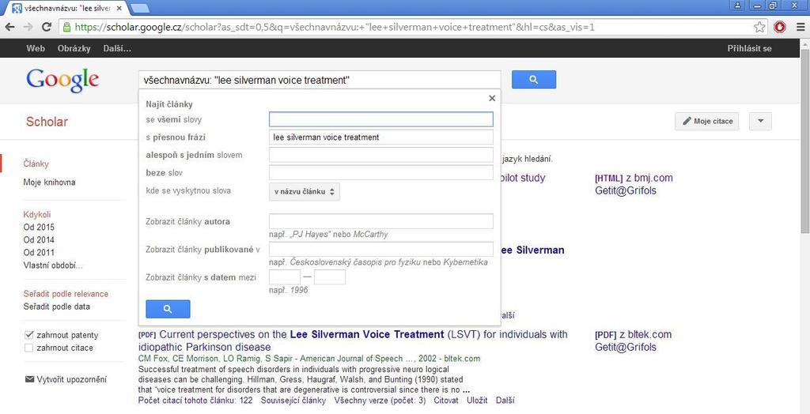Click the Související články link
This screenshot has height=414, width=810.
click(x=293, y=400)
